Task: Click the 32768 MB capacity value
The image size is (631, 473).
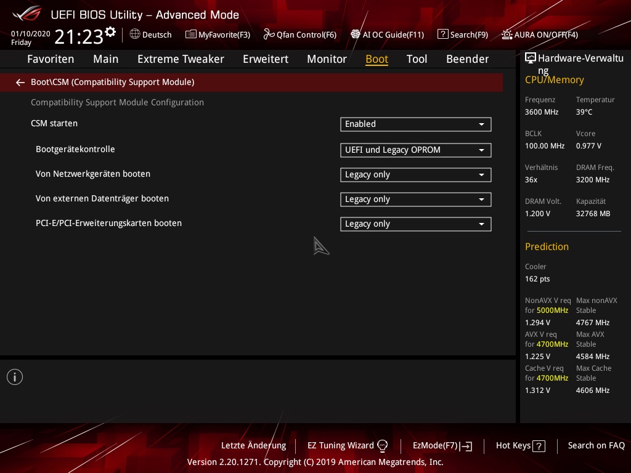Action: [x=593, y=214]
